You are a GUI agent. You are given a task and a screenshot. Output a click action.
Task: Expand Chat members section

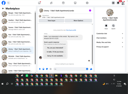pos(110,38)
